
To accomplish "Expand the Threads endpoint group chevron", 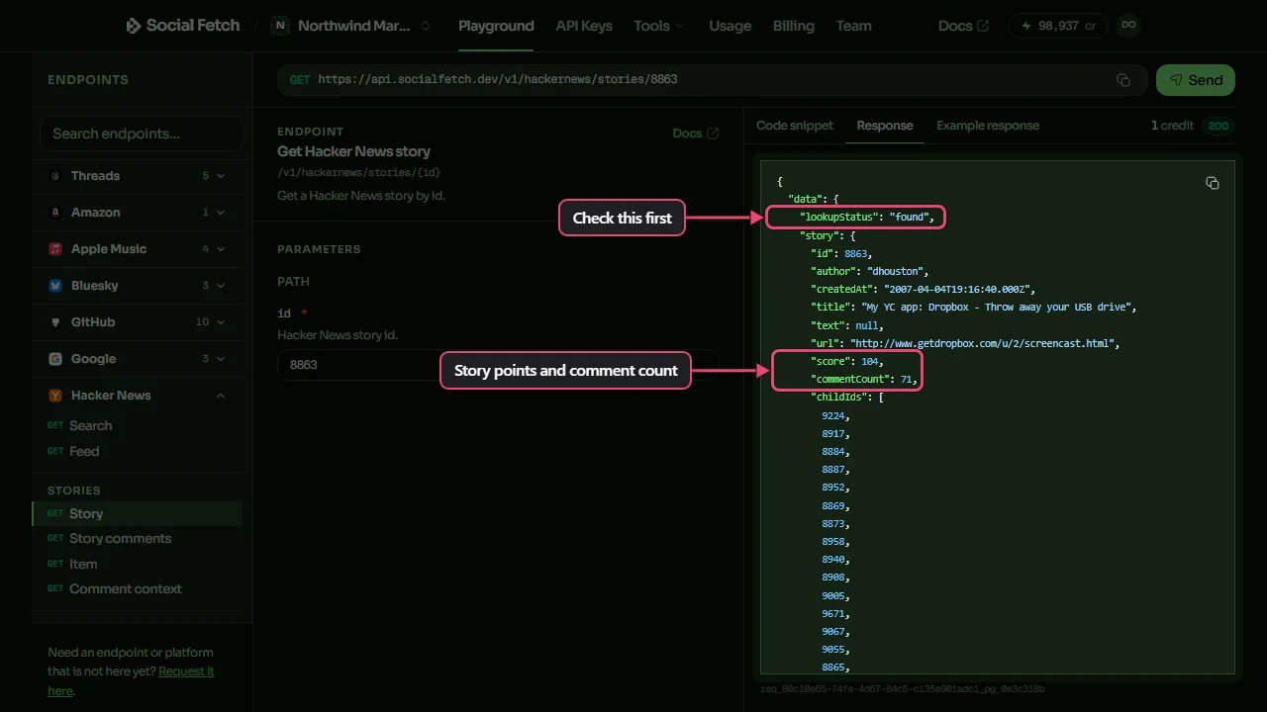I will click(x=221, y=176).
